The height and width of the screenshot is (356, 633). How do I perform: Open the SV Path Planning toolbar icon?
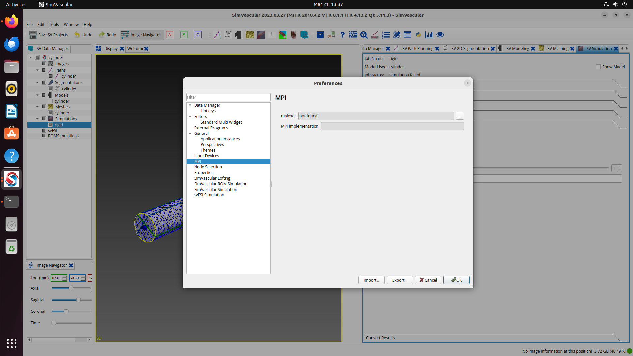217,35
